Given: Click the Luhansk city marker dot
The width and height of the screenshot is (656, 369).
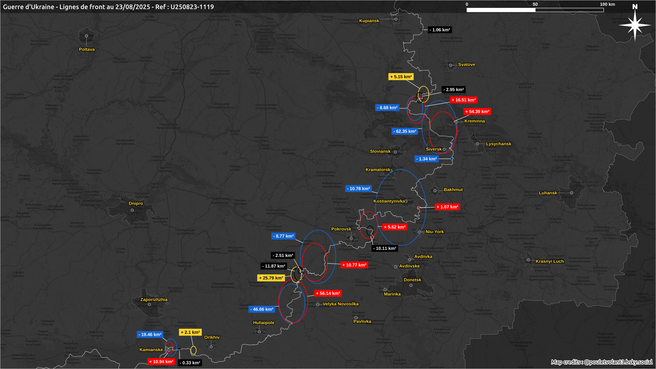Looking at the screenshot, I should (x=572, y=193).
